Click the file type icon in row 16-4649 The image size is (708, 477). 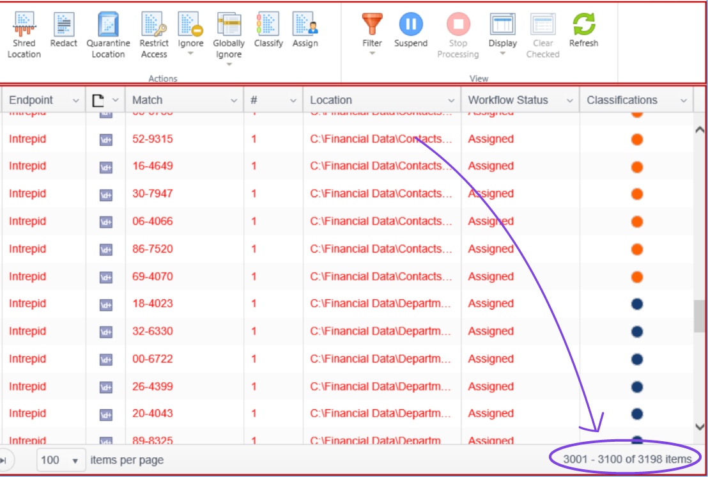pos(105,167)
